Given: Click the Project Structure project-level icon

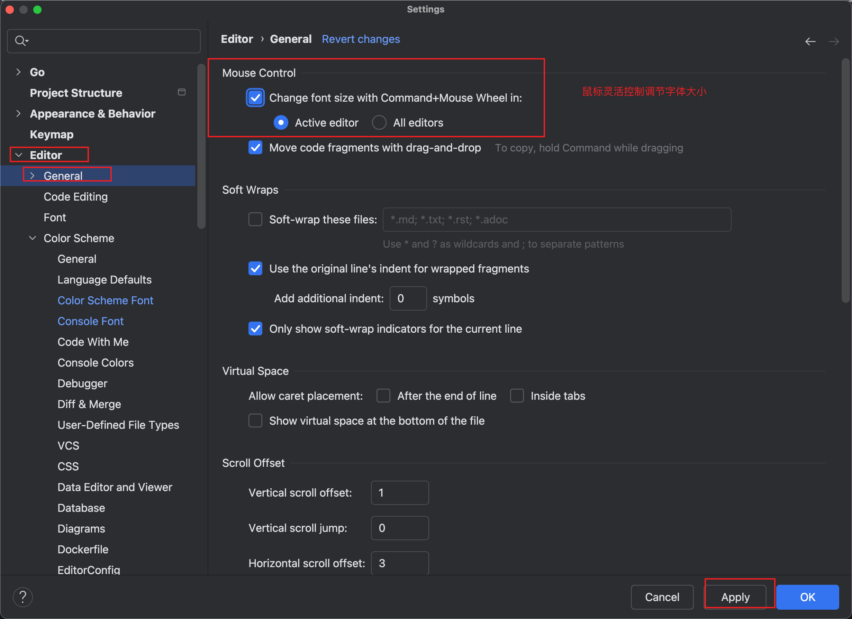Looking at the screenshot, I should click(181, 92).
